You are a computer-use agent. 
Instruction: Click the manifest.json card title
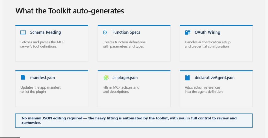coord(42,78)
